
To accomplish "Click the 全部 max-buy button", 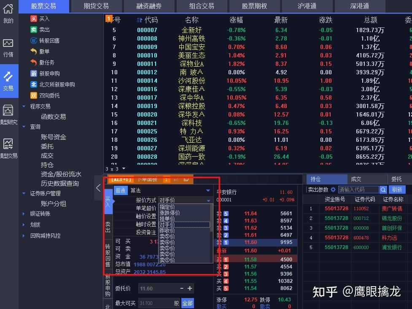I will pos(187,303).
